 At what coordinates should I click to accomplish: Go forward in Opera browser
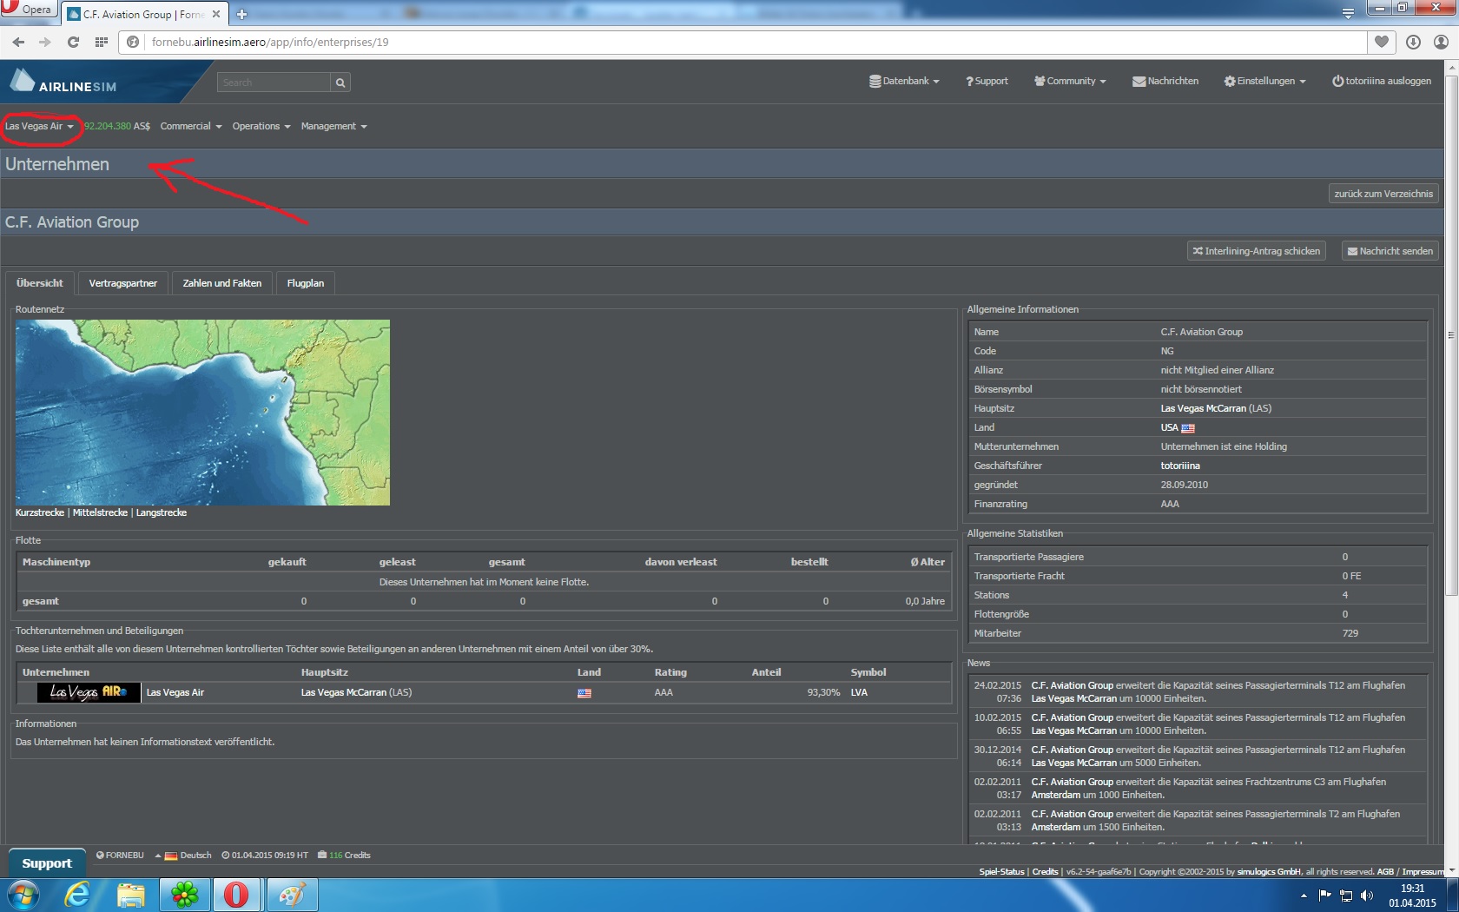pos(45,42)
